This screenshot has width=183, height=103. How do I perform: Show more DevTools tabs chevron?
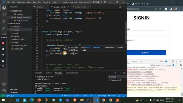point(141,62)
